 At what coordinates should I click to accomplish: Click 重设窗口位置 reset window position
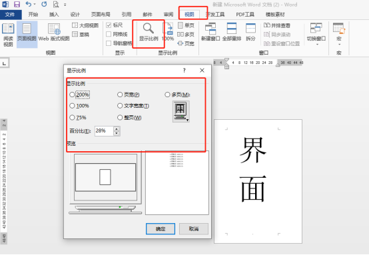(x=282, y=43)
